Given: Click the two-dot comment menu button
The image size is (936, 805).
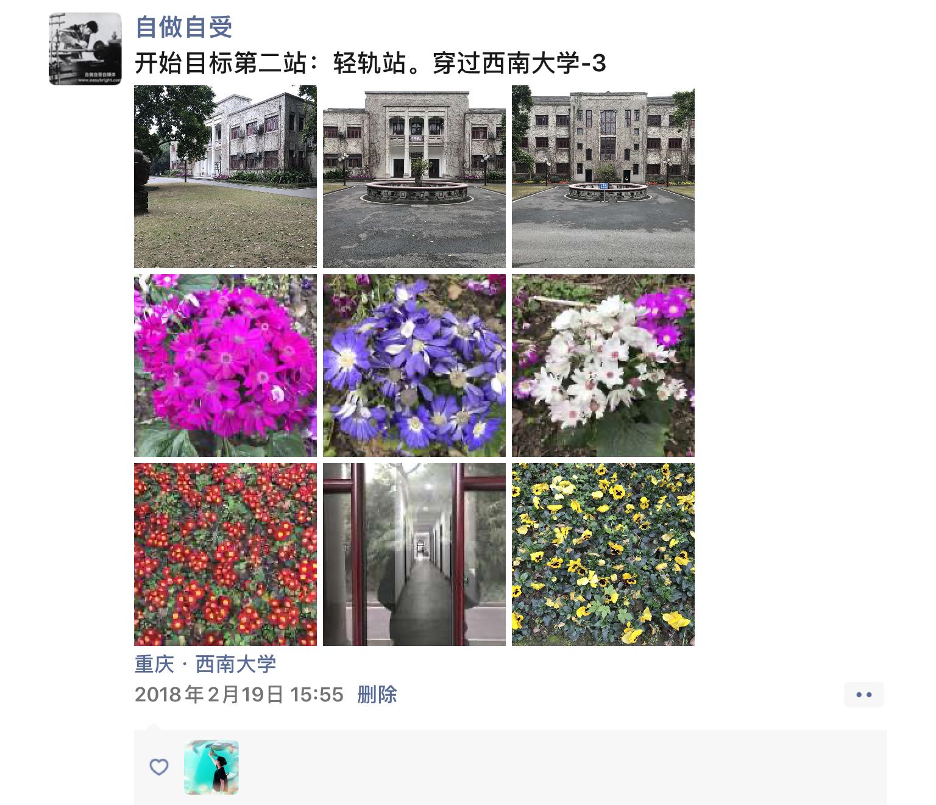Looking at the screenshot, I should 864,695.
